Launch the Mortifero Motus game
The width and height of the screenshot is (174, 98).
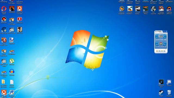(146, 9)
